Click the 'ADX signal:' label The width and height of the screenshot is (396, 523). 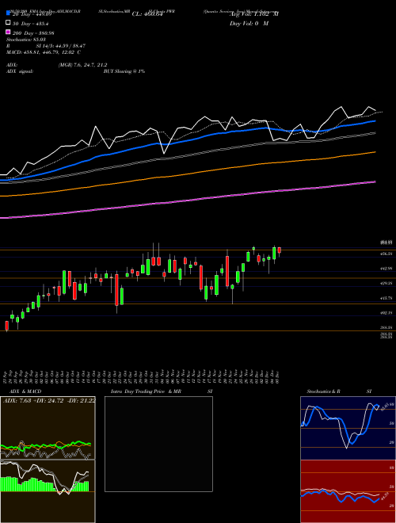coord(20,71)
